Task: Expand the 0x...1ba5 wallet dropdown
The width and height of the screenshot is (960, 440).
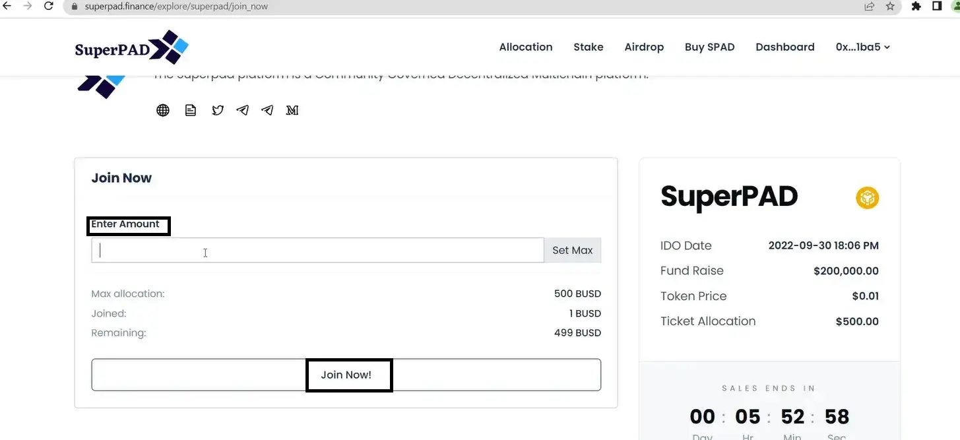Action: pyautogui.click(x=862, y=47)
